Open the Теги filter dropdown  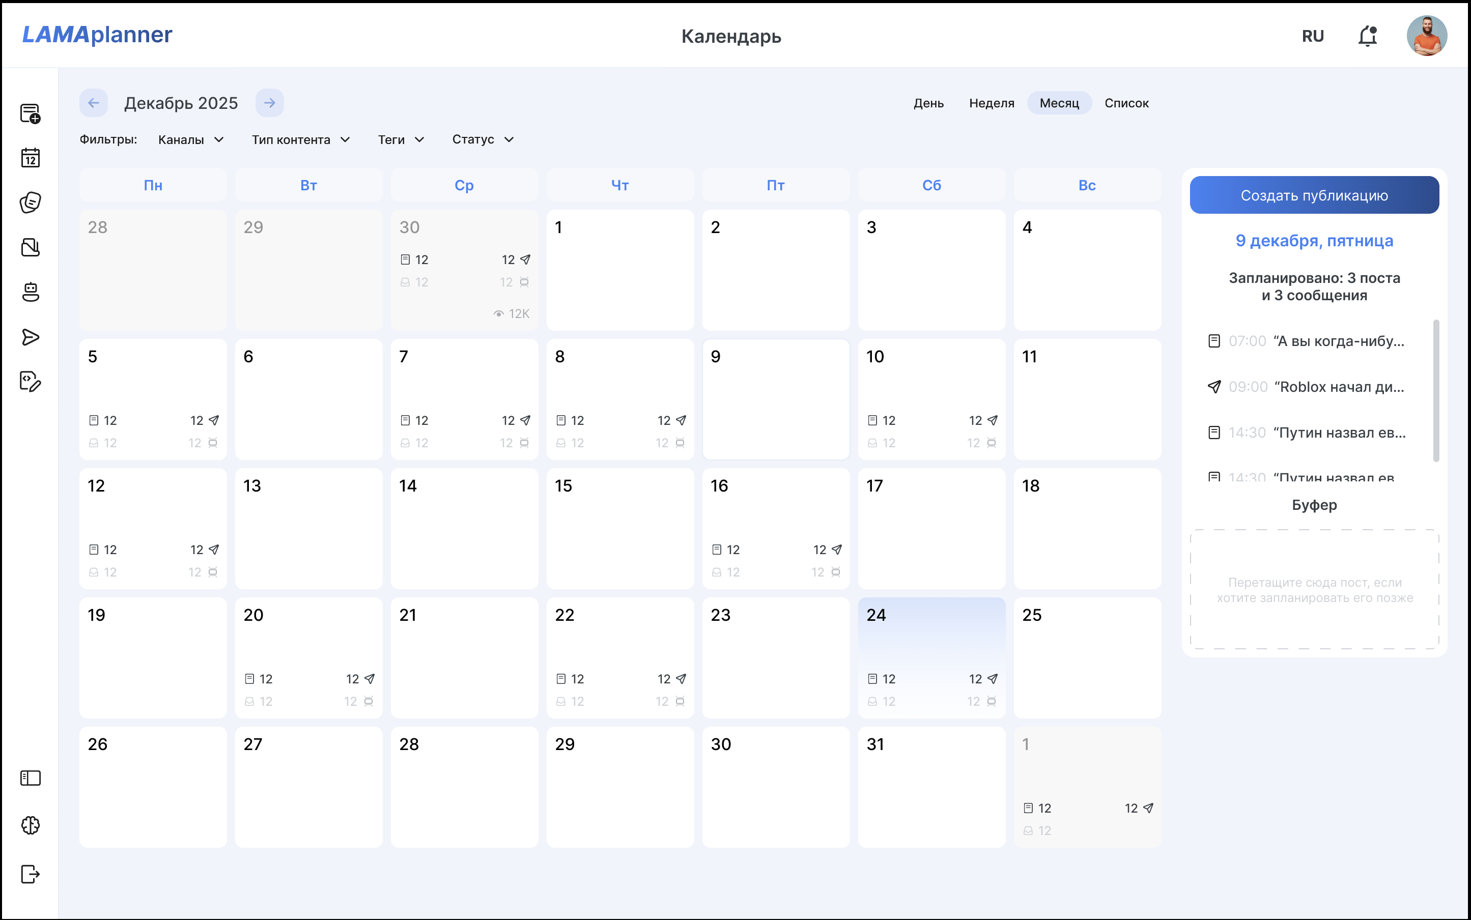pos(401,140)
